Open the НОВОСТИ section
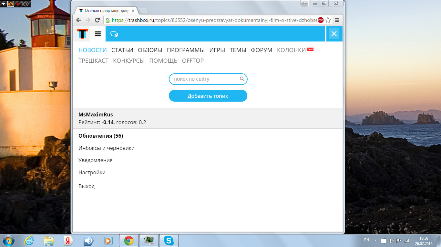Screen dimensions: 441x247 (x=92, y=50)
